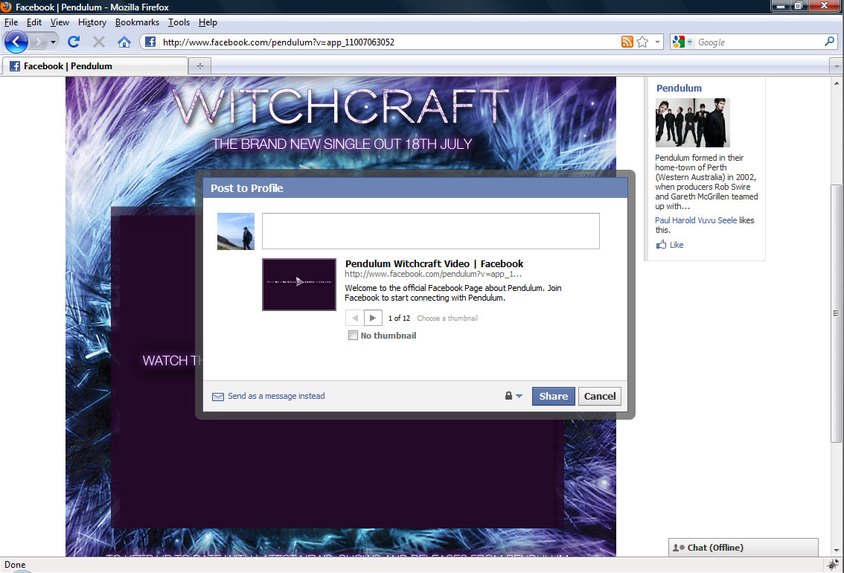Click '1 of 12' thumbnail counter
Image resolution: width=844 pixels, height=573 pixels.
pyautogui.click(x=399, y=318)
